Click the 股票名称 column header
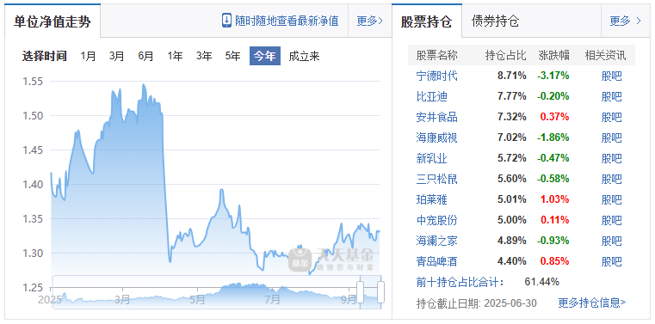 (x=437, y=55)
